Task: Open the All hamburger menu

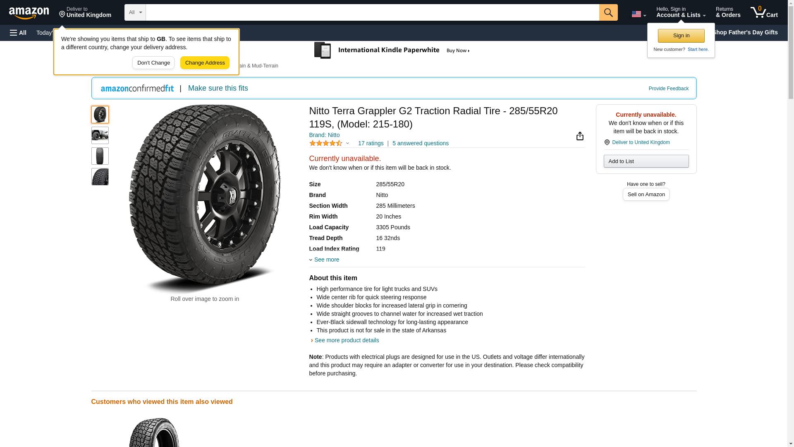Action: click(x=18, y=33)
